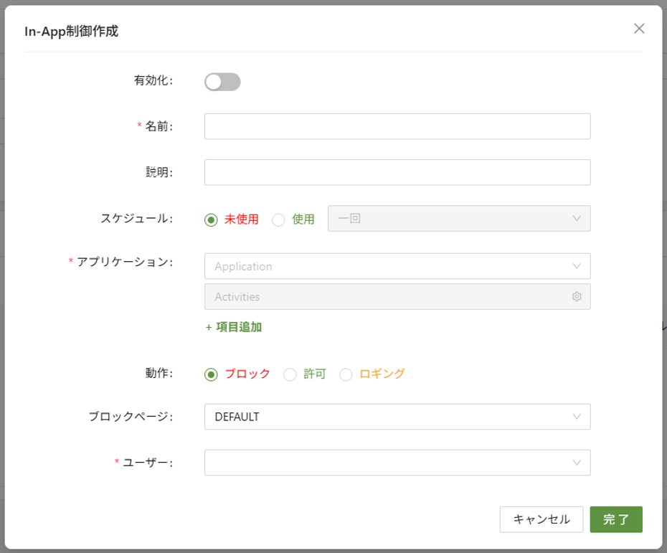Click the gear icon in Activities field
The height and width of the screenshot is (553, 667).
(x=576, y=297)
